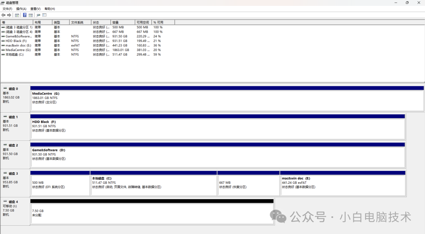Viewport: 425px width, 234px height.
Task: Click the removable disk icon next to 磁盘 4
Action: pos(5,201)
